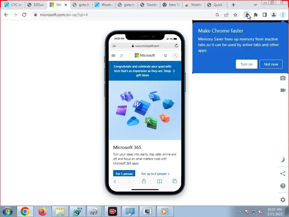Share this page using the share icon
Image resolution: width=289 pixels, height=217 pixels.
click(226, 15)
